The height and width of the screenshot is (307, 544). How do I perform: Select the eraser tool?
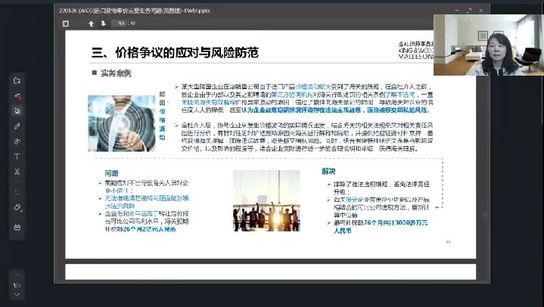click(x=17, y=207)
